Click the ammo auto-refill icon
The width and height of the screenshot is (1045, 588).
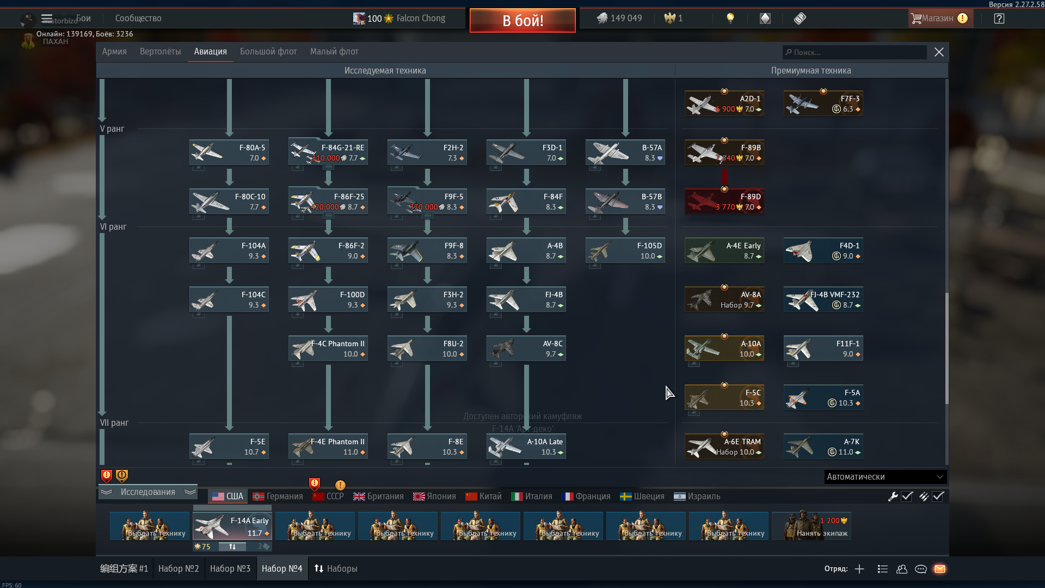tap(924, 496)
